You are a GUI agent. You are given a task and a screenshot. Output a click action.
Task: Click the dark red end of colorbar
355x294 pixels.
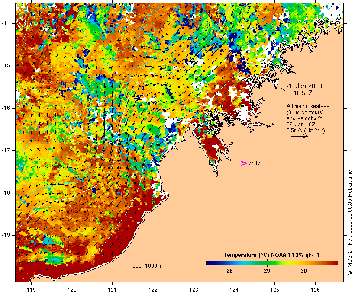[336, 263]
